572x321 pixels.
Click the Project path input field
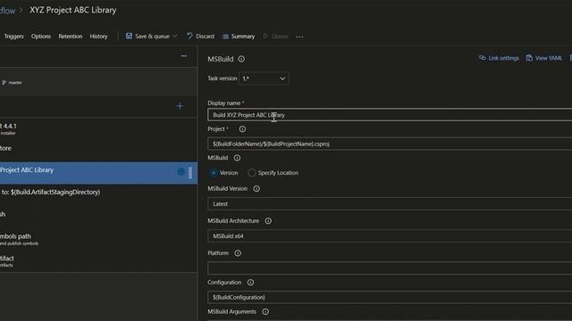point(390,144)
